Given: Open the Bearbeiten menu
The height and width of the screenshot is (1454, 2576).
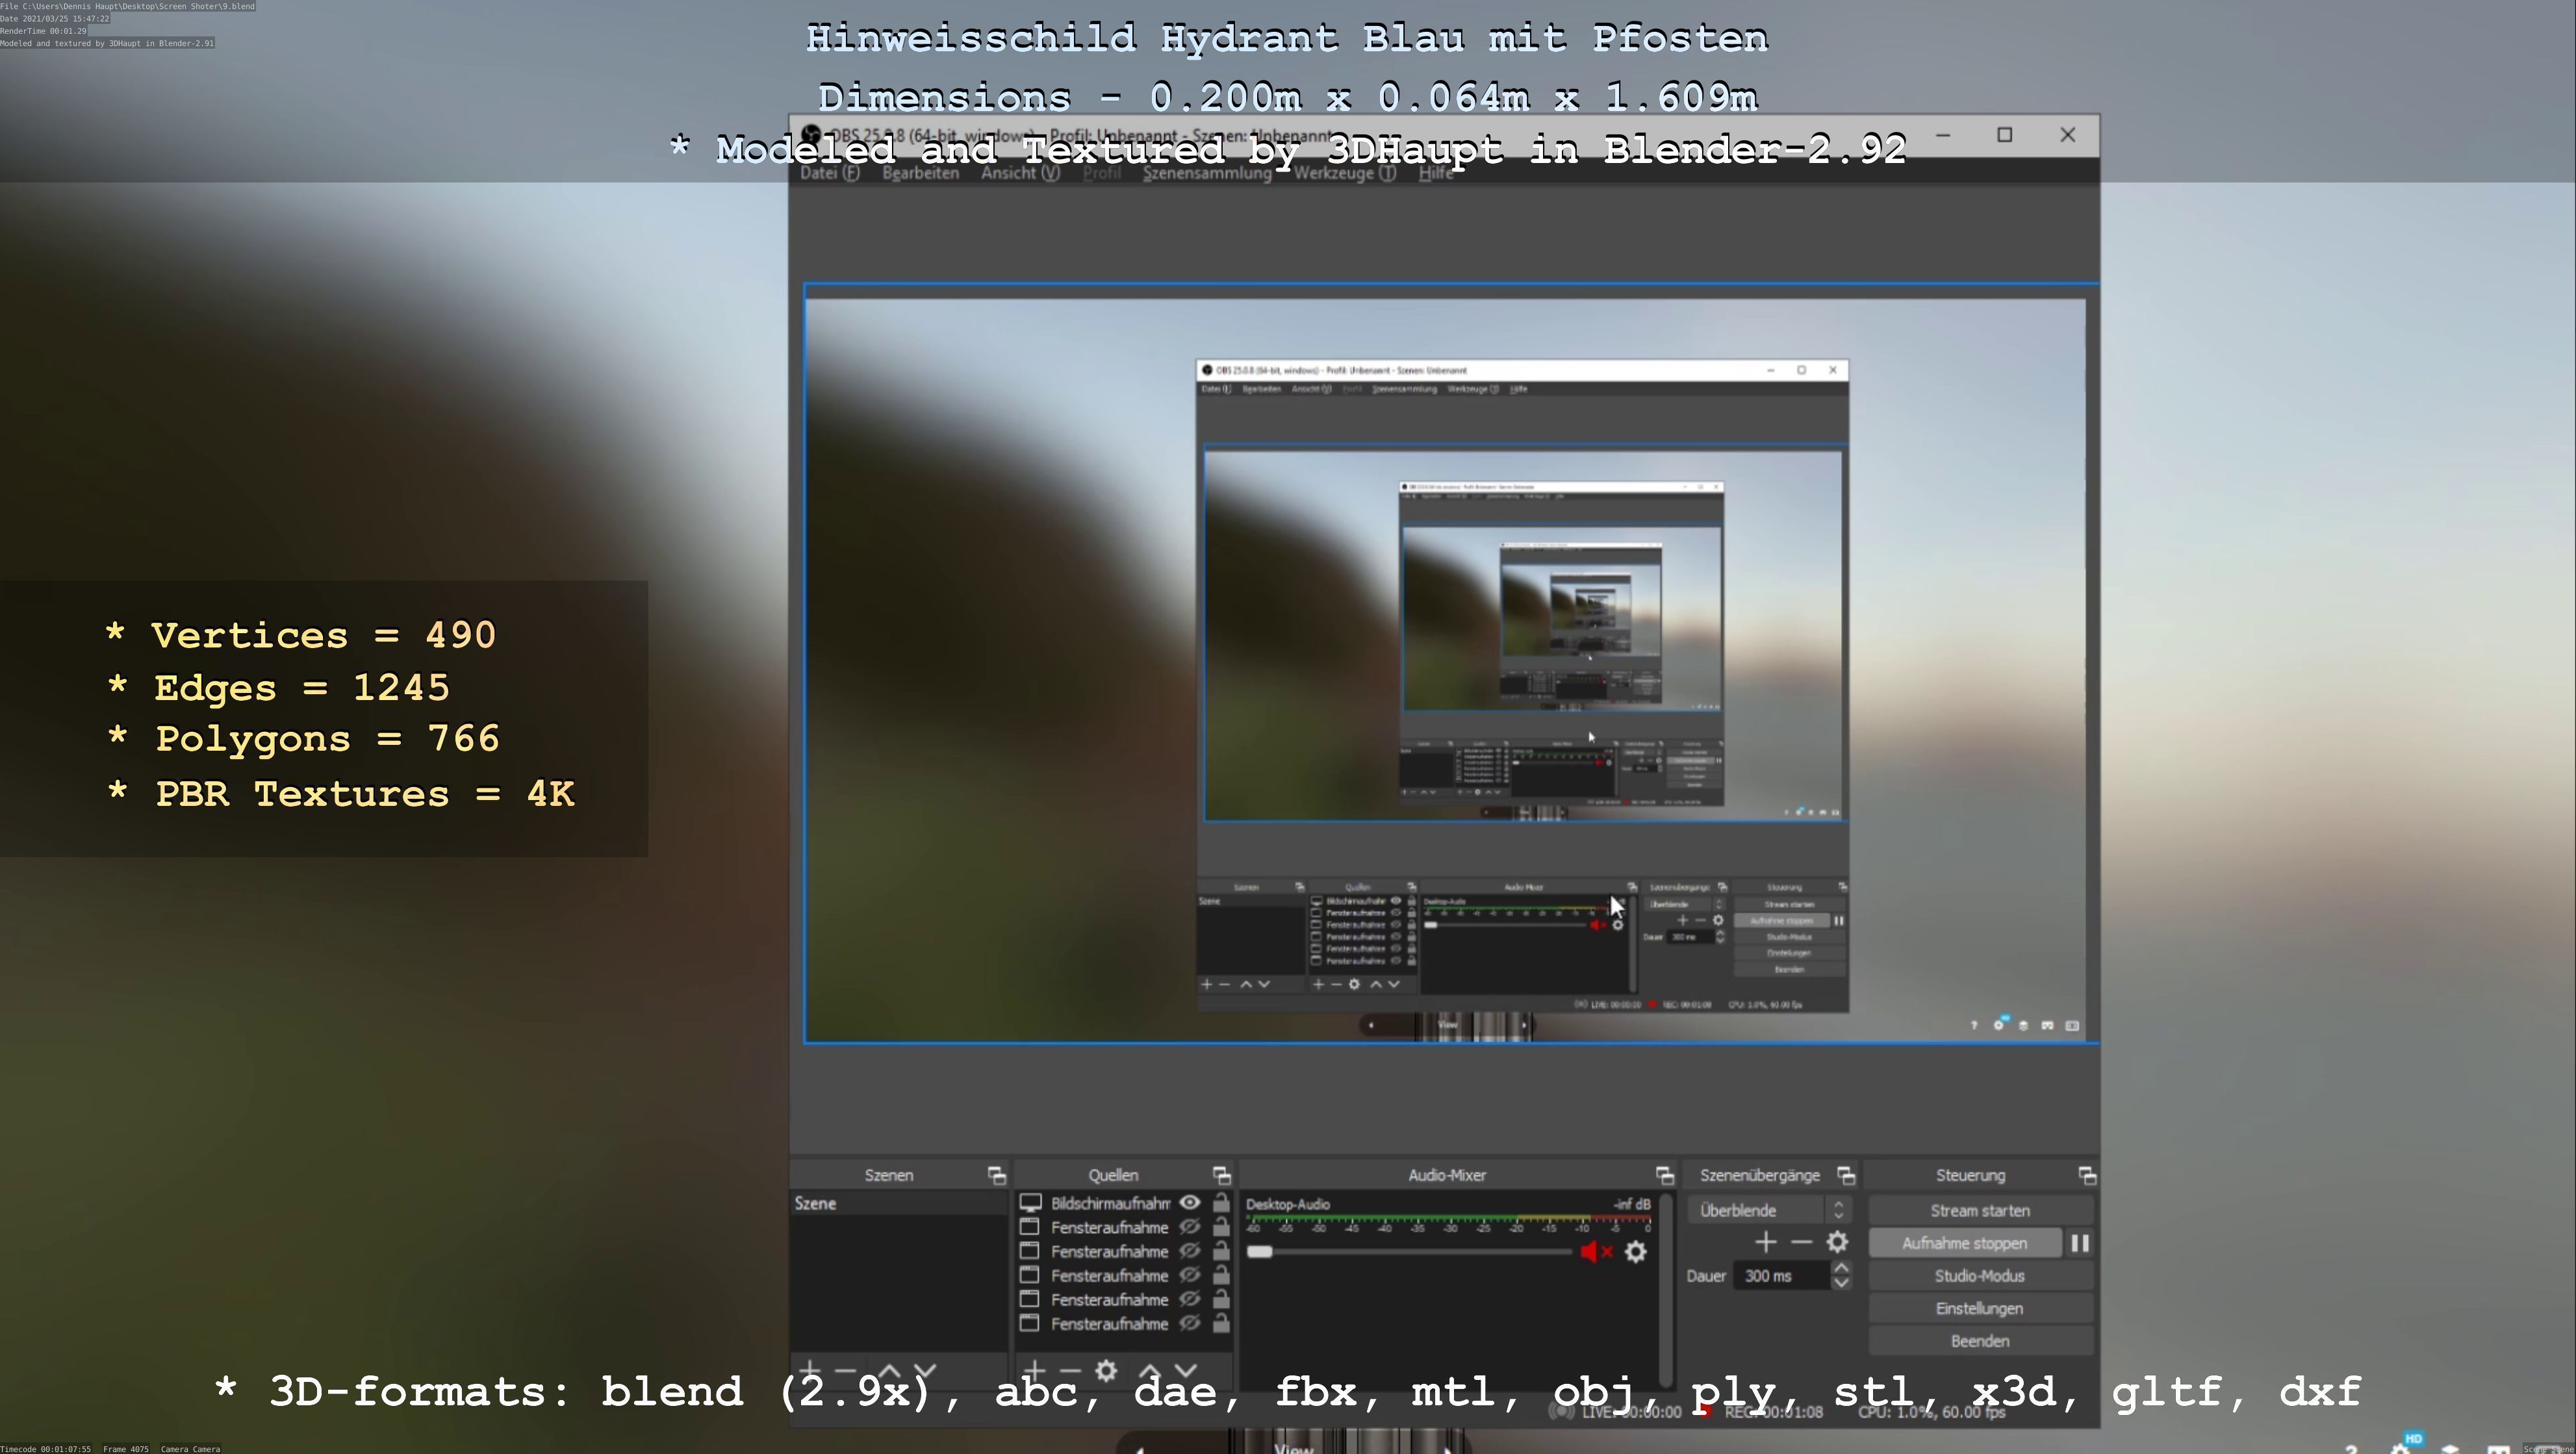Looking at the screenshot, I should (920, 173).
